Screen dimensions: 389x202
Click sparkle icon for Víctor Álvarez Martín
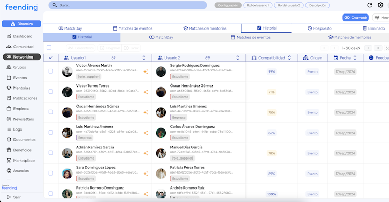(x=146, y=71)
